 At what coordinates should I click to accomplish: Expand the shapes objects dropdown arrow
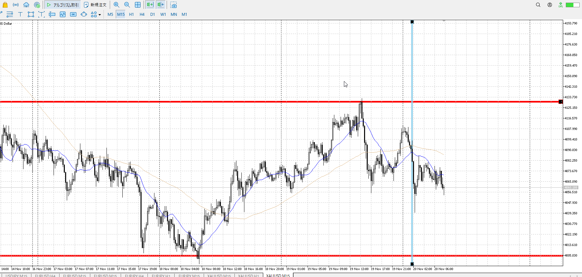tap(100, 15)
